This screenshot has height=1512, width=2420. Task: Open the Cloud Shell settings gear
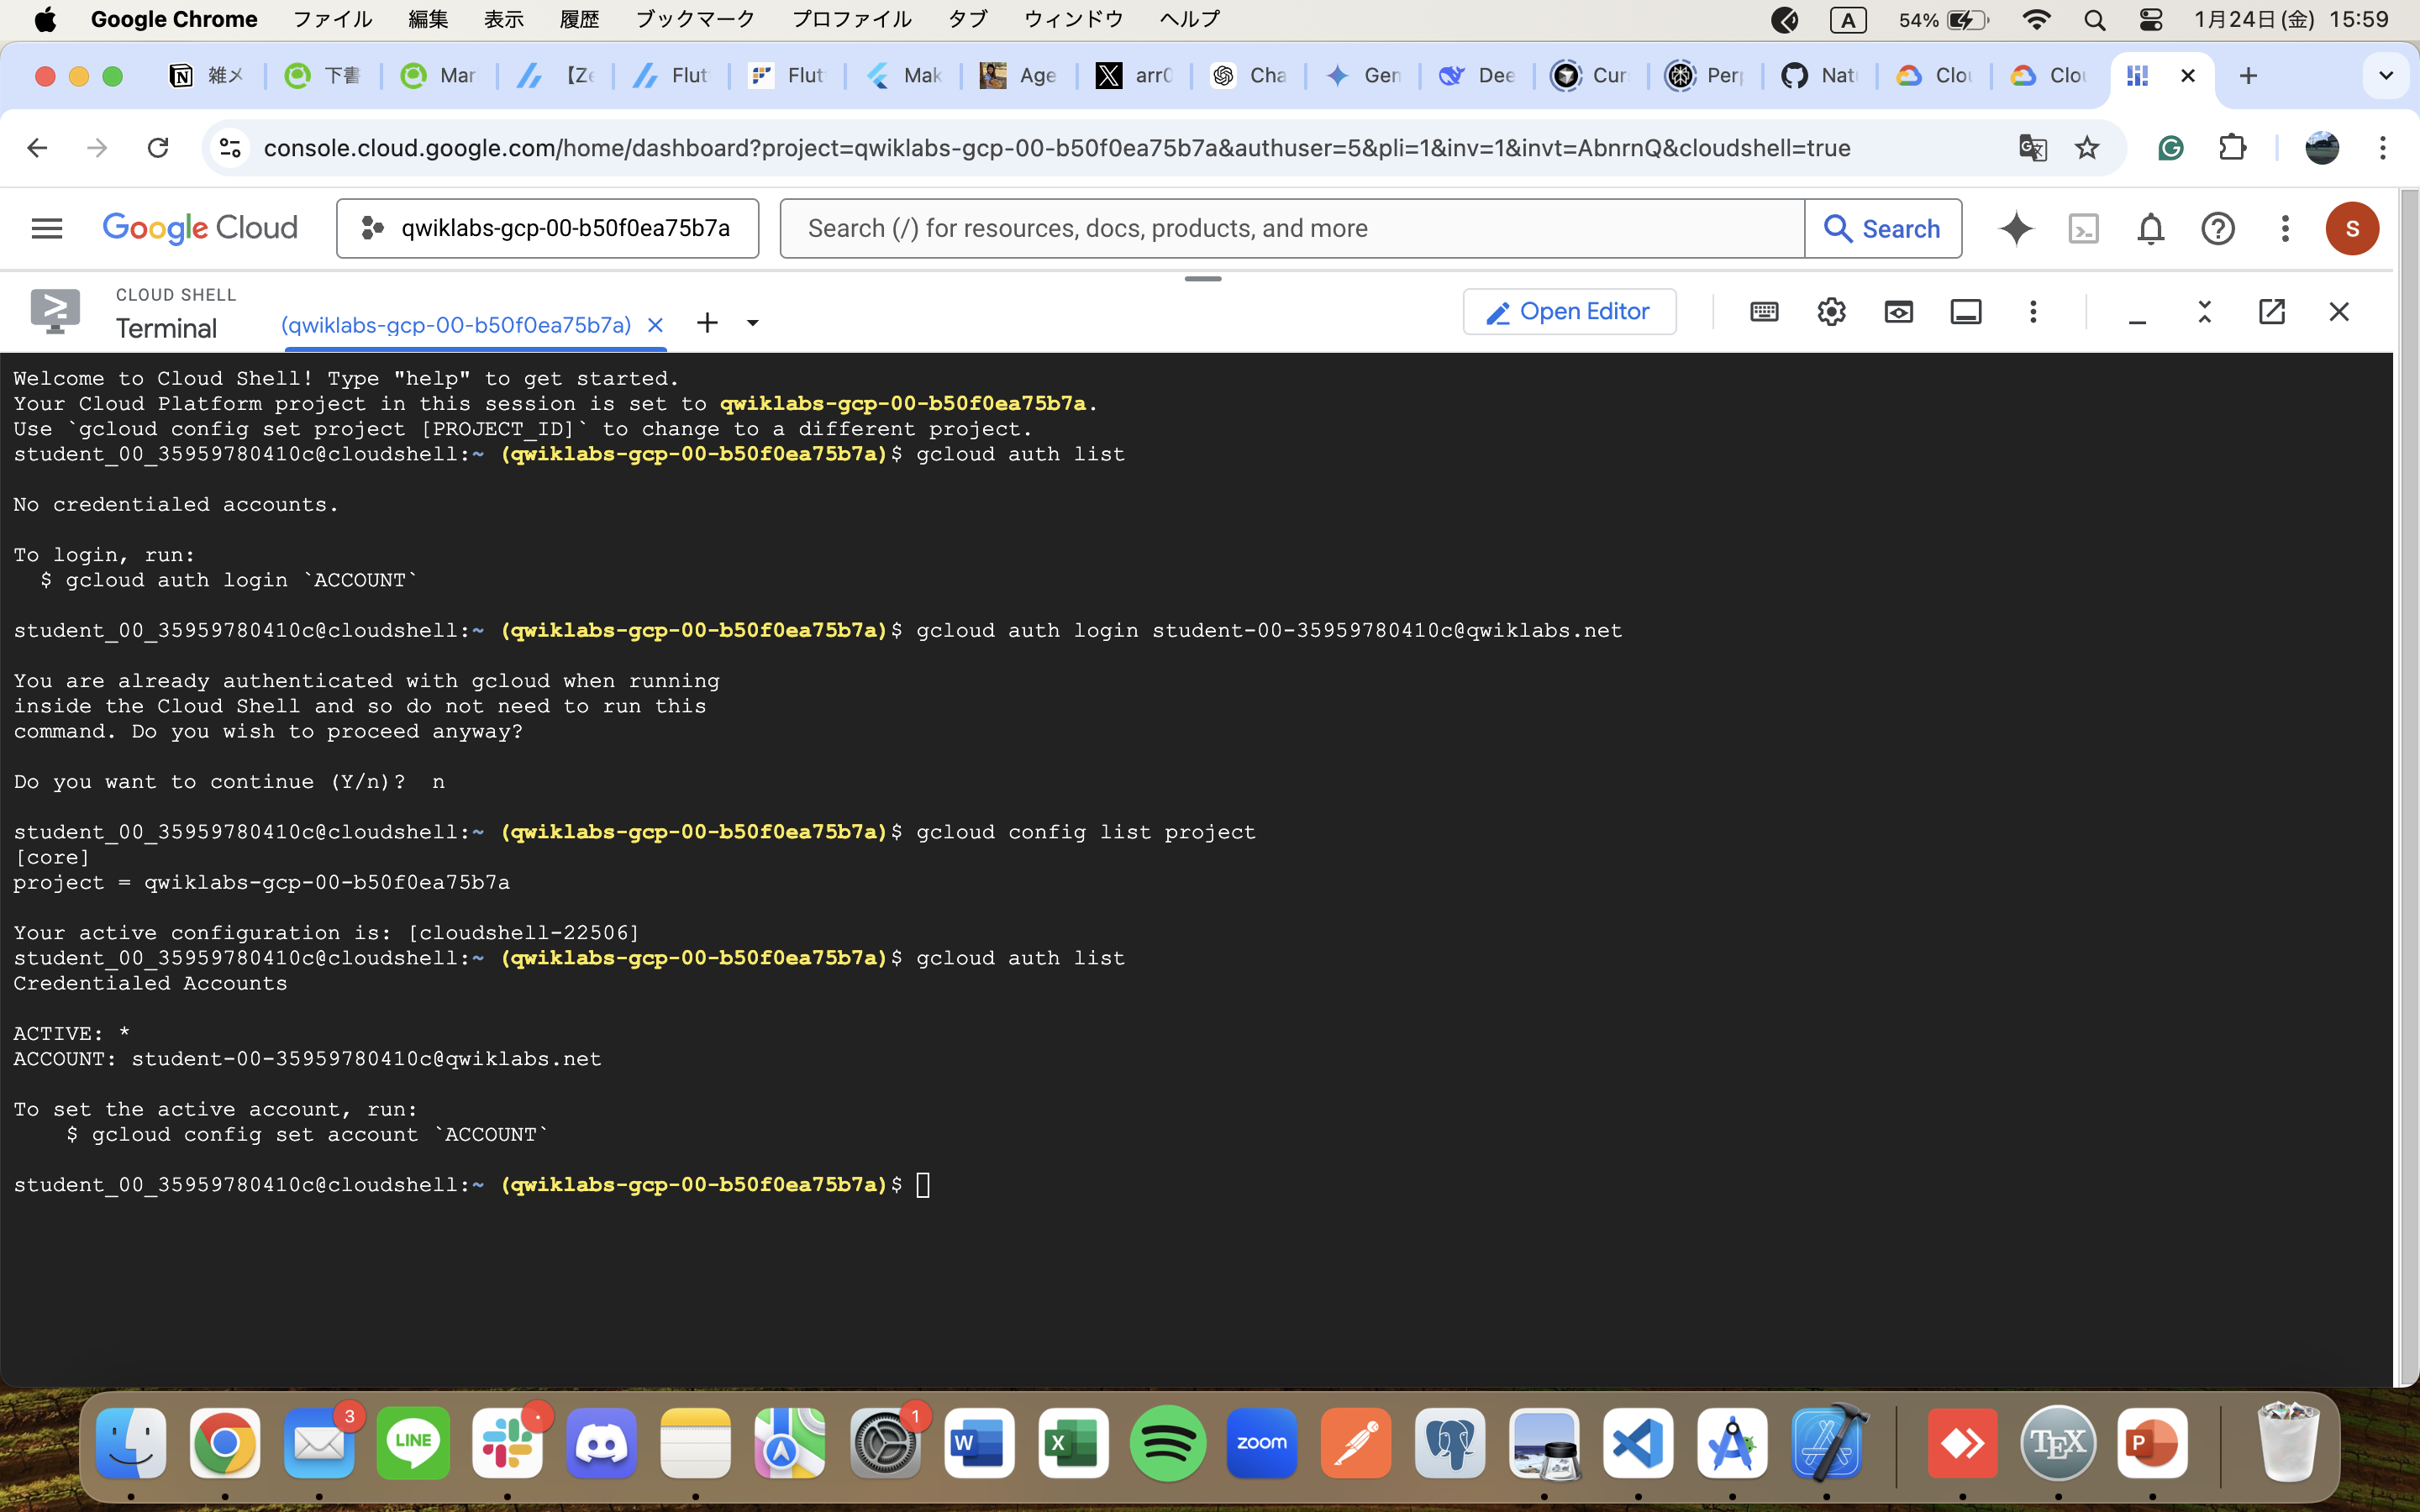point(1832,311)
